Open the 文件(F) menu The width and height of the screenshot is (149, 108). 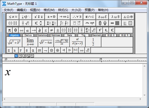click(x=9, y=10)
